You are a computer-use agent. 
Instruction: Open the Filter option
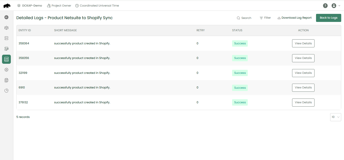(x=265, y=18)
